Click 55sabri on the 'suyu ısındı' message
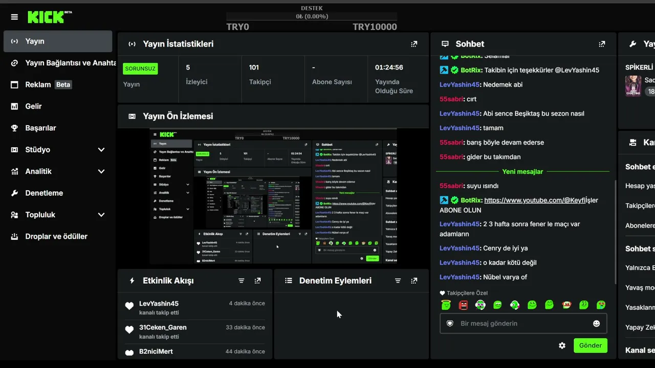This screenshot has width=655, height=368. 452,186
